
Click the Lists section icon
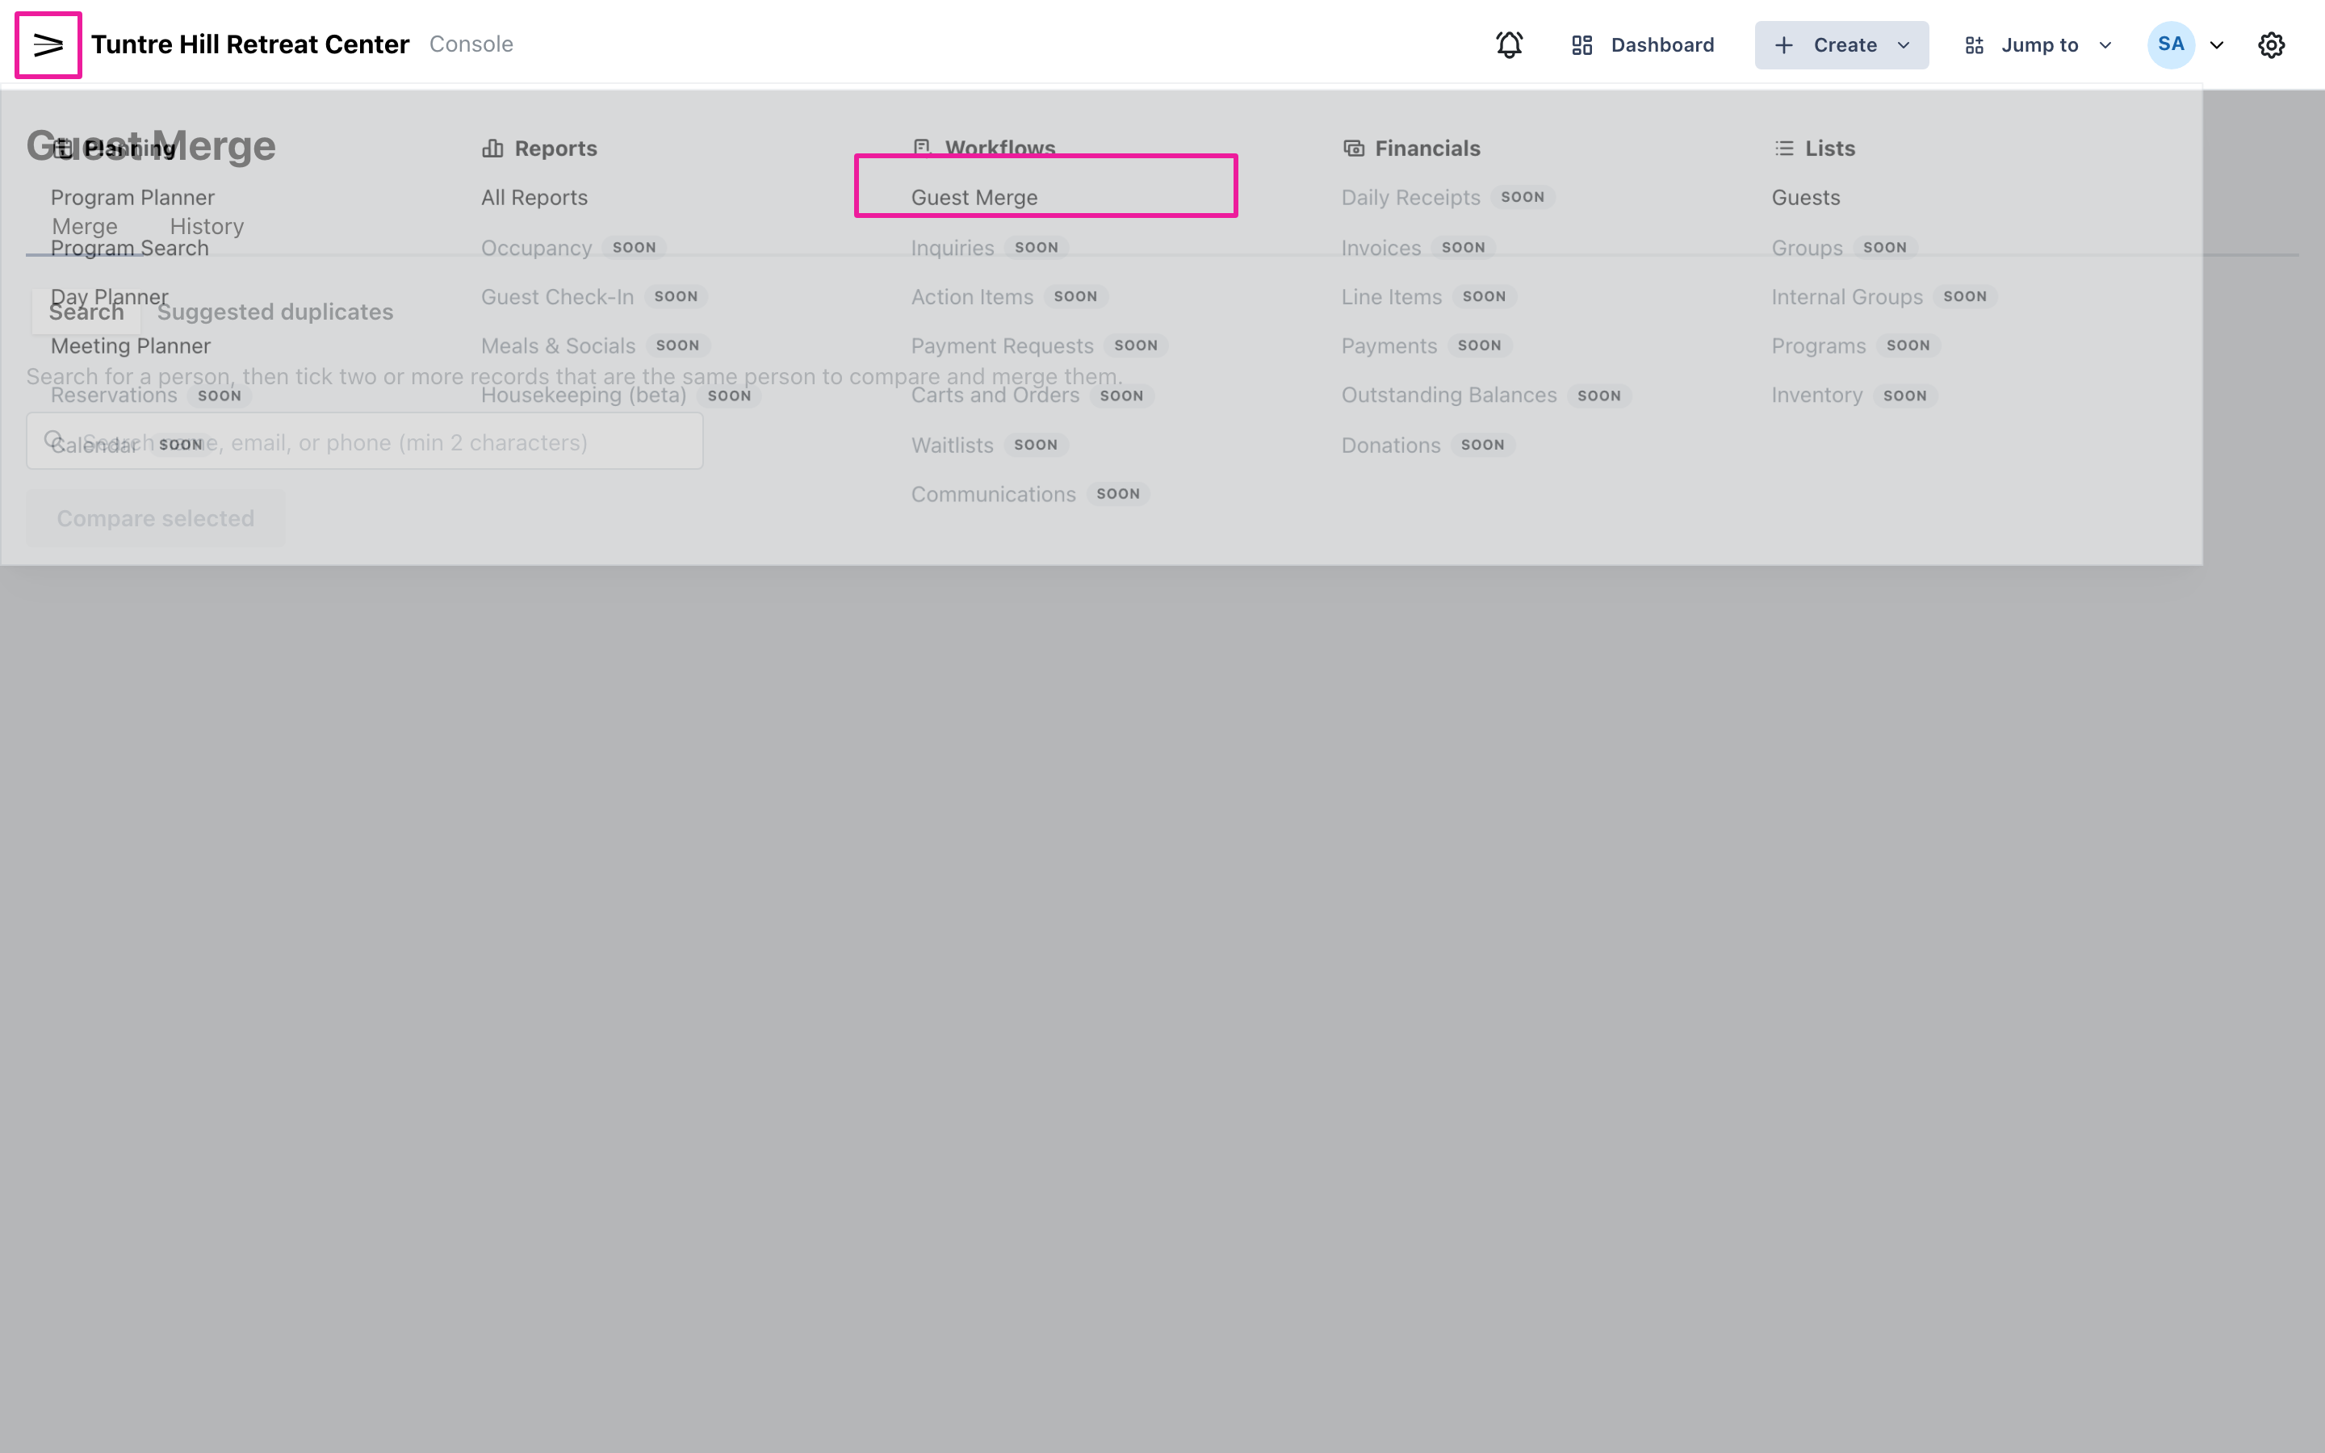[x=1784, y=148]
